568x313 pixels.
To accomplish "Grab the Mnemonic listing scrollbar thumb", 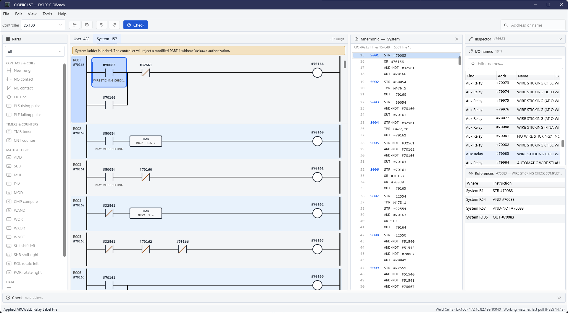I will click(x=459, y=61).
